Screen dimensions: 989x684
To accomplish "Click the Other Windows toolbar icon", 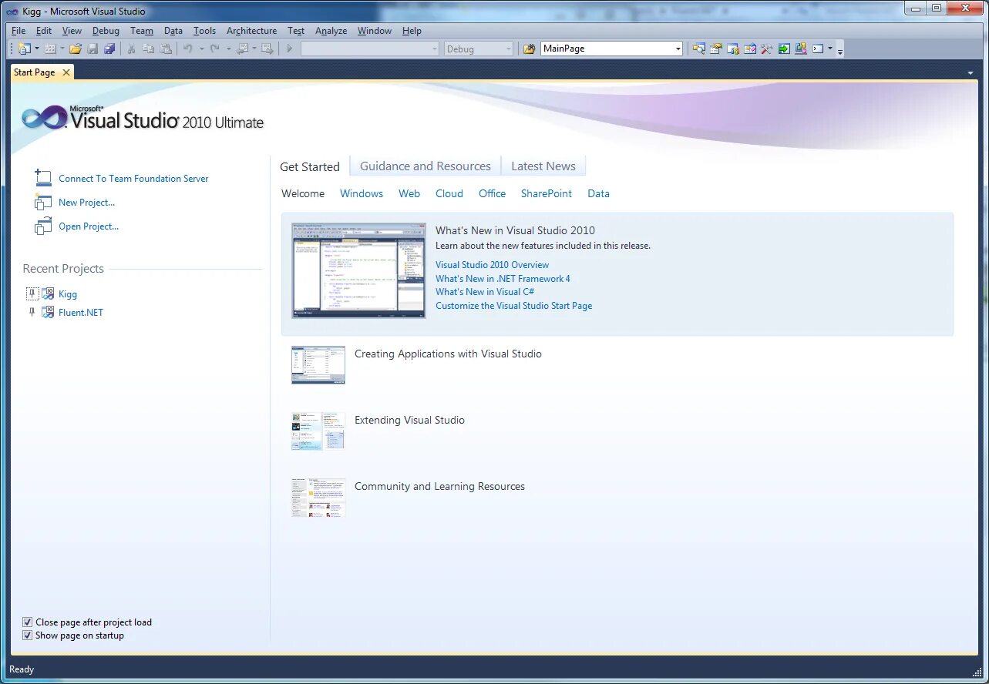I will click(801, 49).
